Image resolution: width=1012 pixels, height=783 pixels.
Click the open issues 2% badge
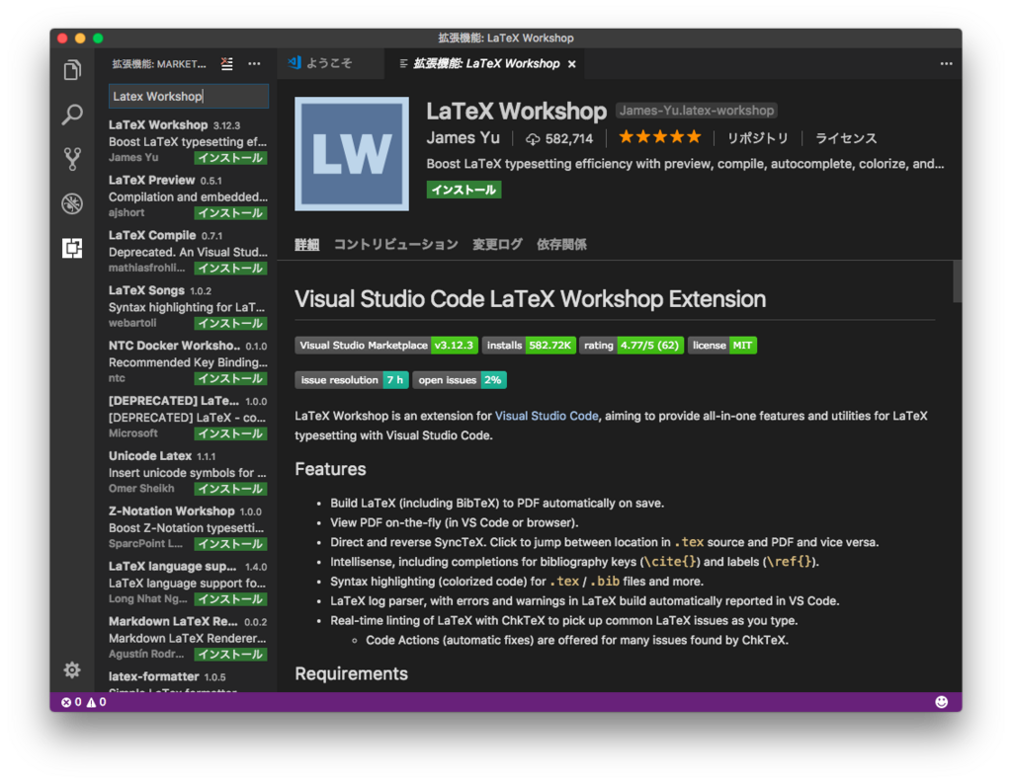pos(460,380)
